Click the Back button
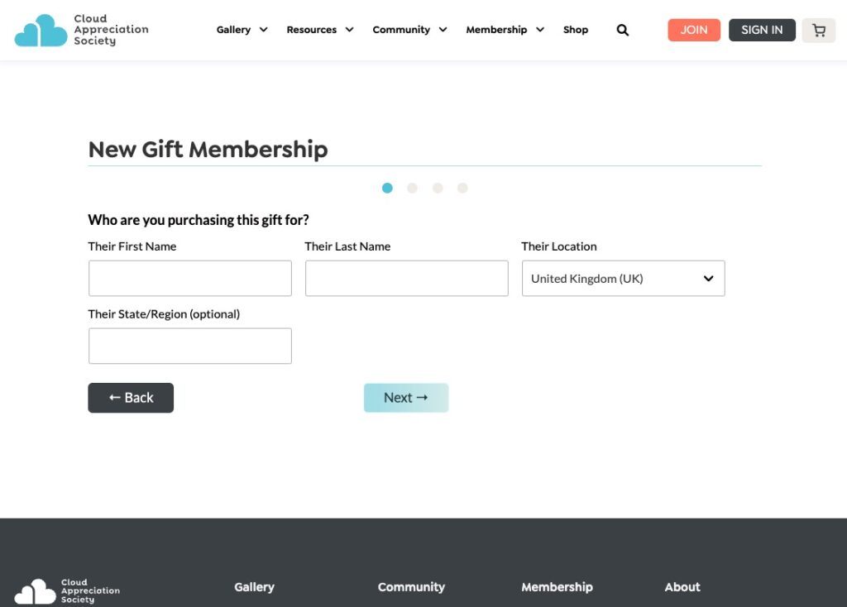Viewport: 847px width, 607px height. (131, 398)
